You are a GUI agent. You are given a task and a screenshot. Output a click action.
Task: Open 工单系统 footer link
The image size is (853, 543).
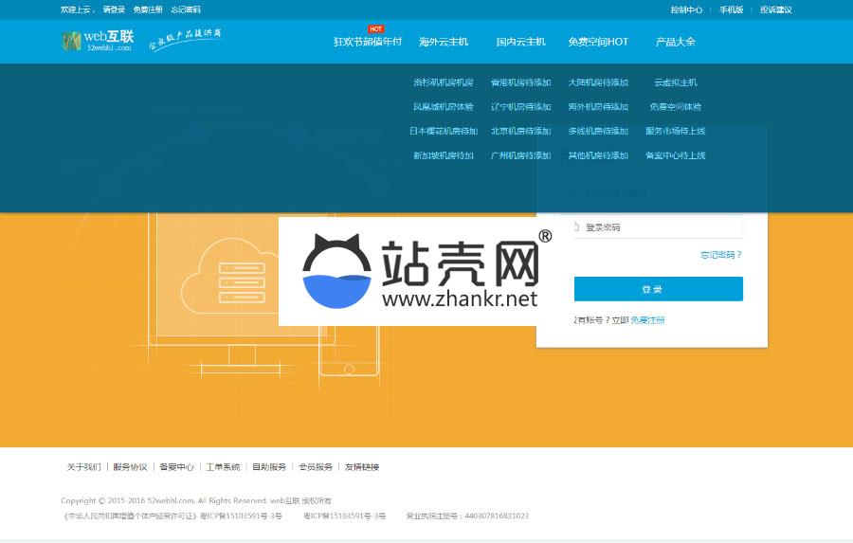coord(223,467)
